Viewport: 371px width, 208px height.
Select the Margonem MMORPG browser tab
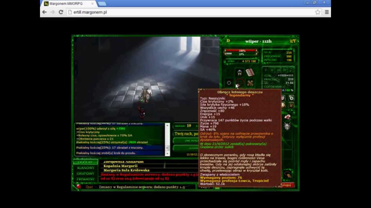(x=68, y=4)
